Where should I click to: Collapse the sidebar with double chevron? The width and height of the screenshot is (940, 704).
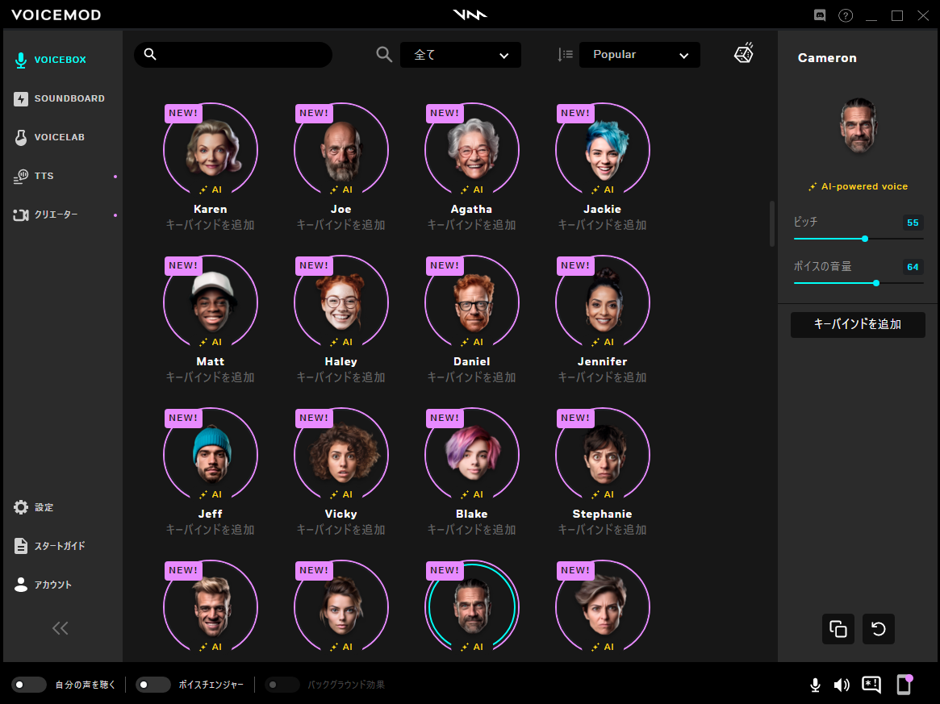[x=60, y=628]
